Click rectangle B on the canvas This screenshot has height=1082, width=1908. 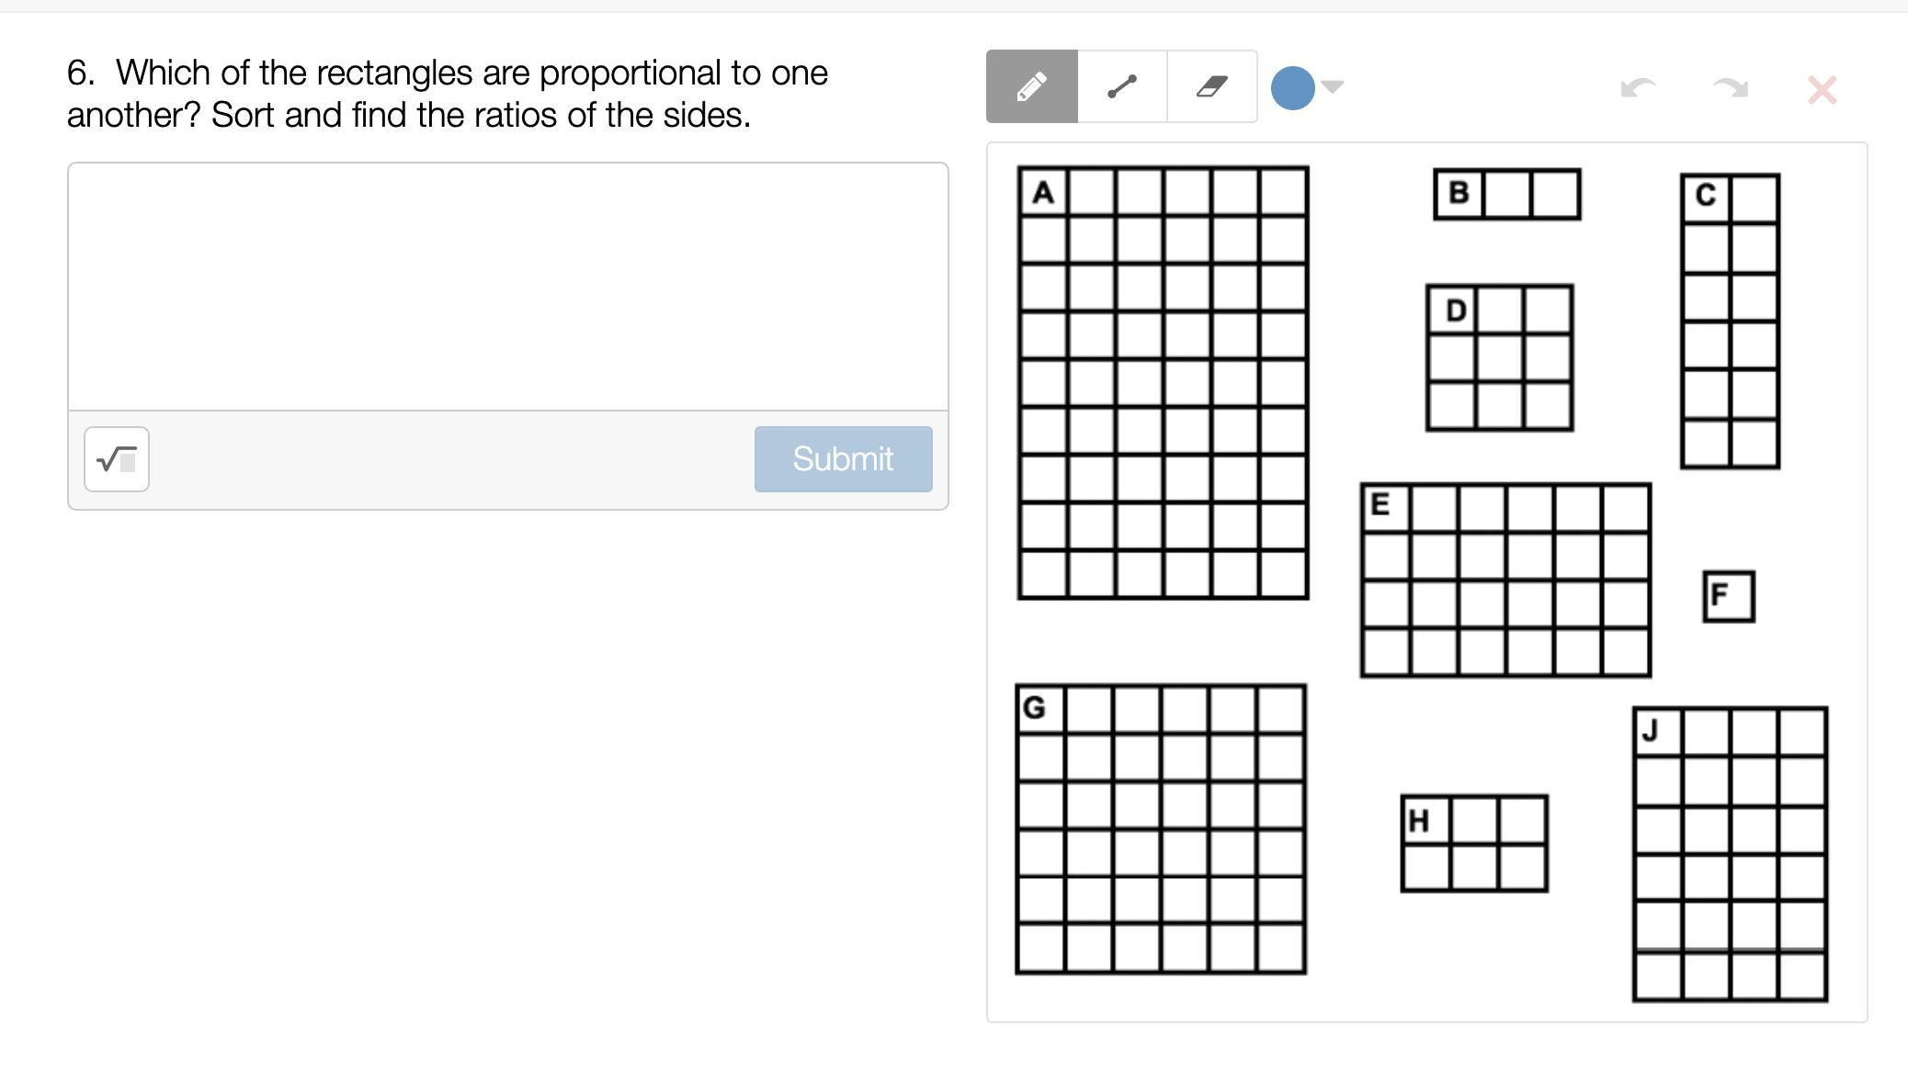tap(1507, 194)
